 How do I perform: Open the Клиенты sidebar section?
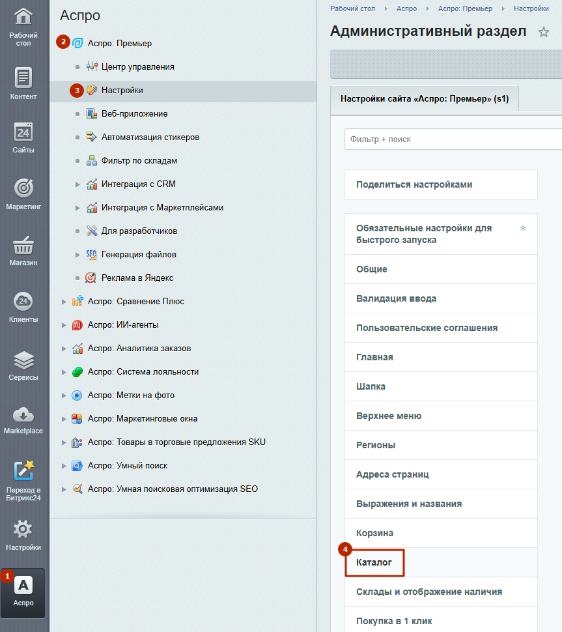[x=23, y=307]
